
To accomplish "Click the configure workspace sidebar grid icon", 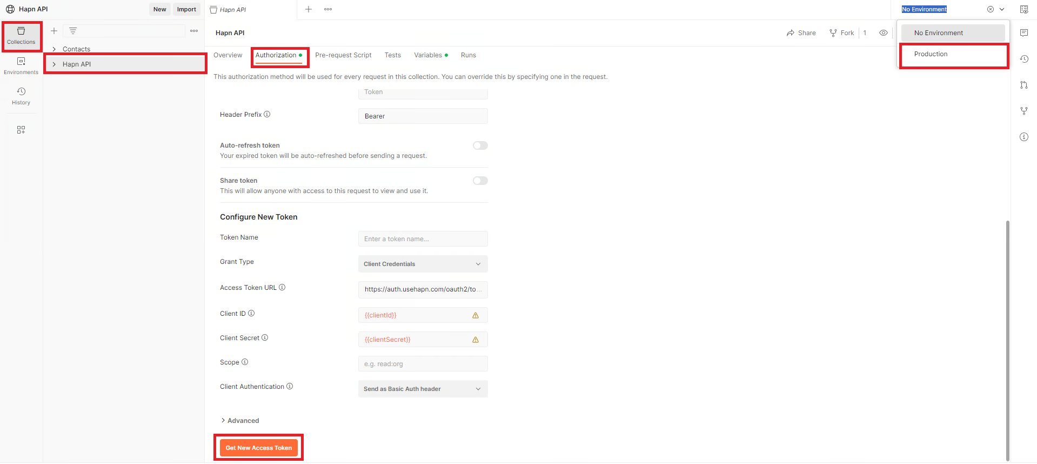I will point(21,130).
